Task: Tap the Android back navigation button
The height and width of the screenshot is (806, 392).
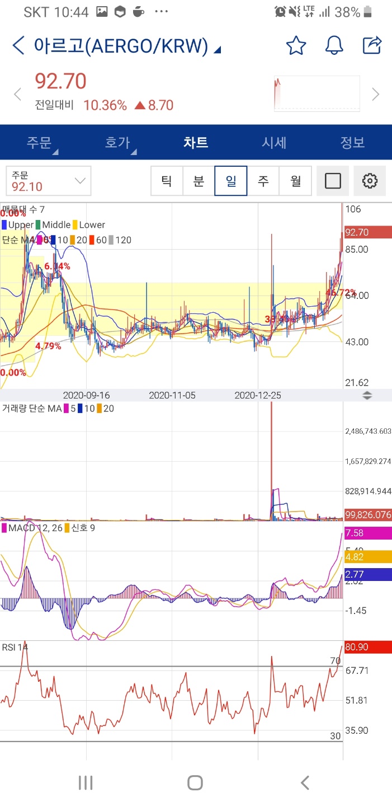Action: [x=305, y=782]
